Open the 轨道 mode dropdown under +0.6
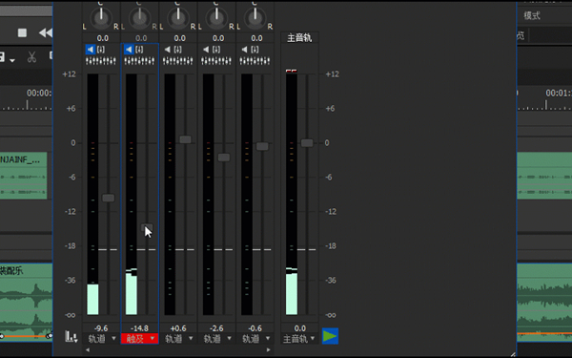The image size is (572, 358). (178, 339)
